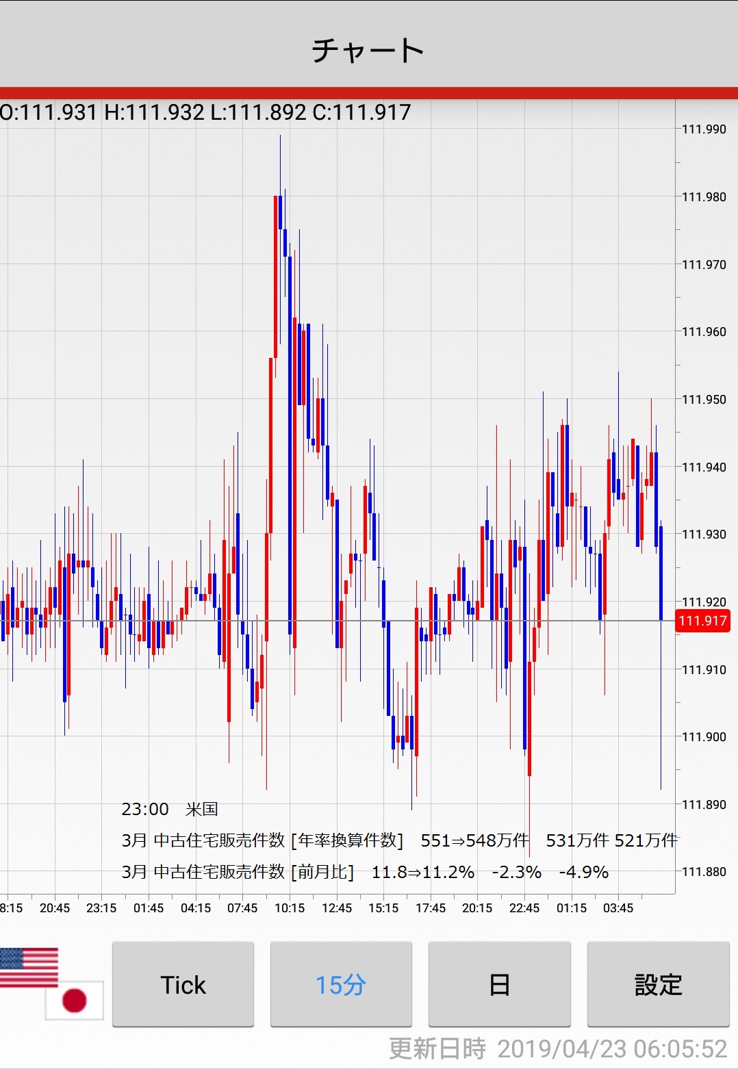Switch to the Tick chart

click(x=183, y=984)
